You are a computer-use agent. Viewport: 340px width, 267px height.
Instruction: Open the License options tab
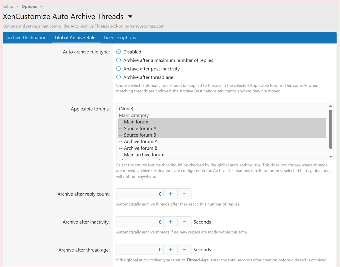pyautogui.click(x=120, y=37)
